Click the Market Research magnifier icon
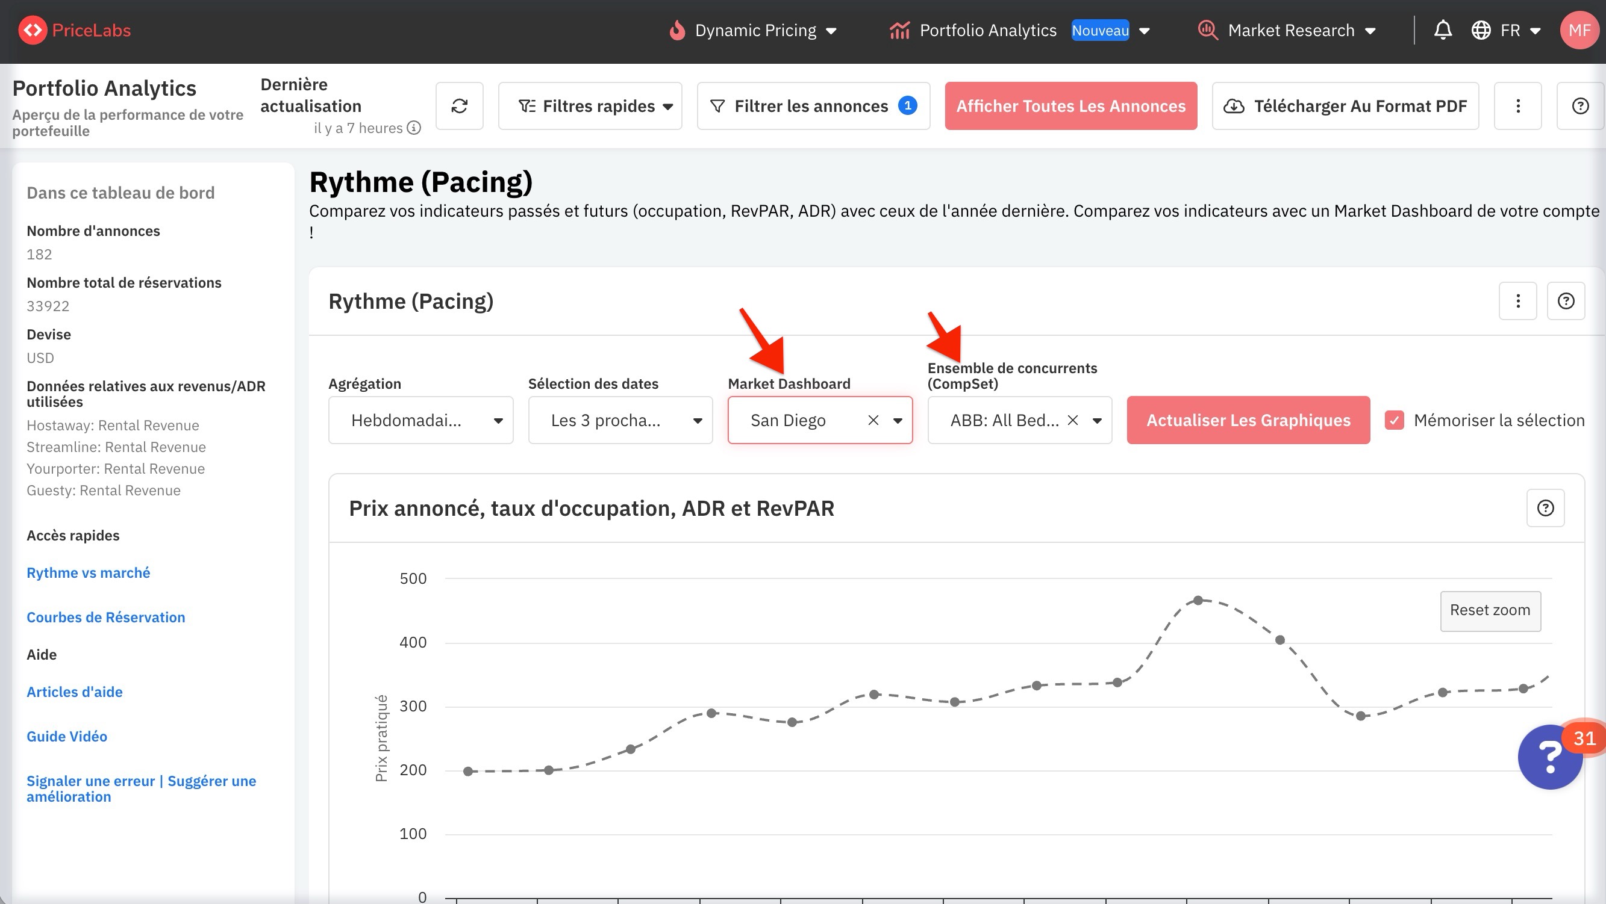The image size is (1606, 904). click(x=1208, y=30)
